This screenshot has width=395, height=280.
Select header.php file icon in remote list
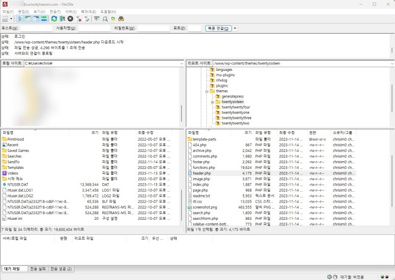pyautogui.click(x=190, y=173)
